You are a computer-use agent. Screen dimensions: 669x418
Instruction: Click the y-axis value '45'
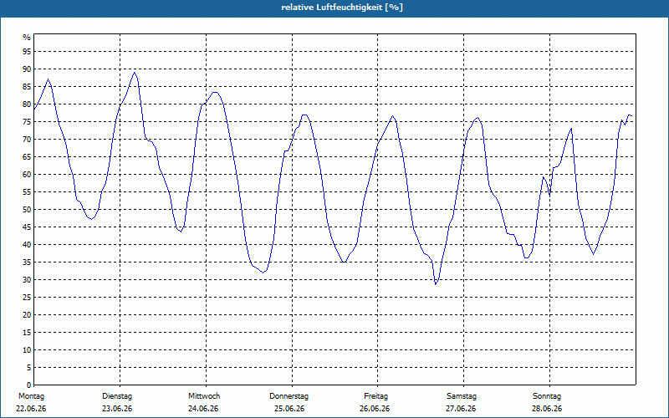point(27,227)
